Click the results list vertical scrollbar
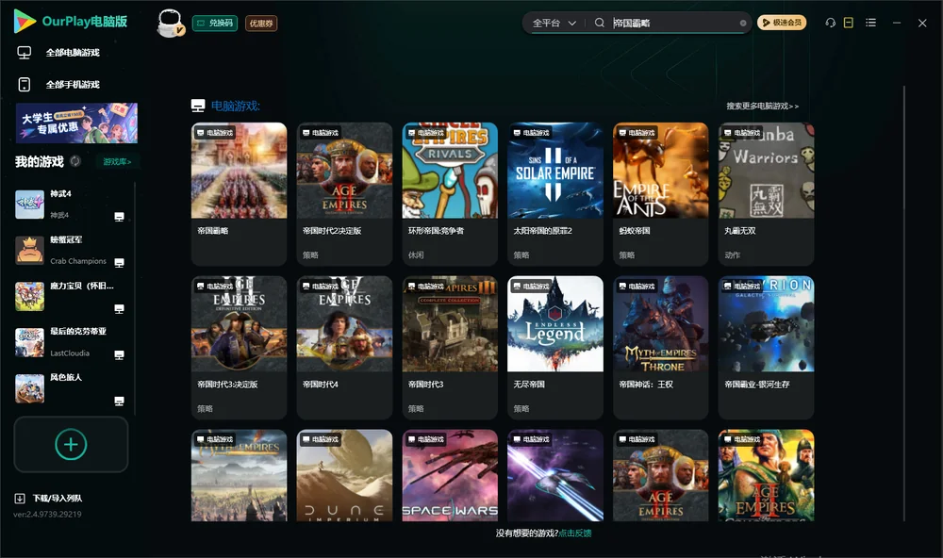The image size is (943, 558). coord(904,304)
